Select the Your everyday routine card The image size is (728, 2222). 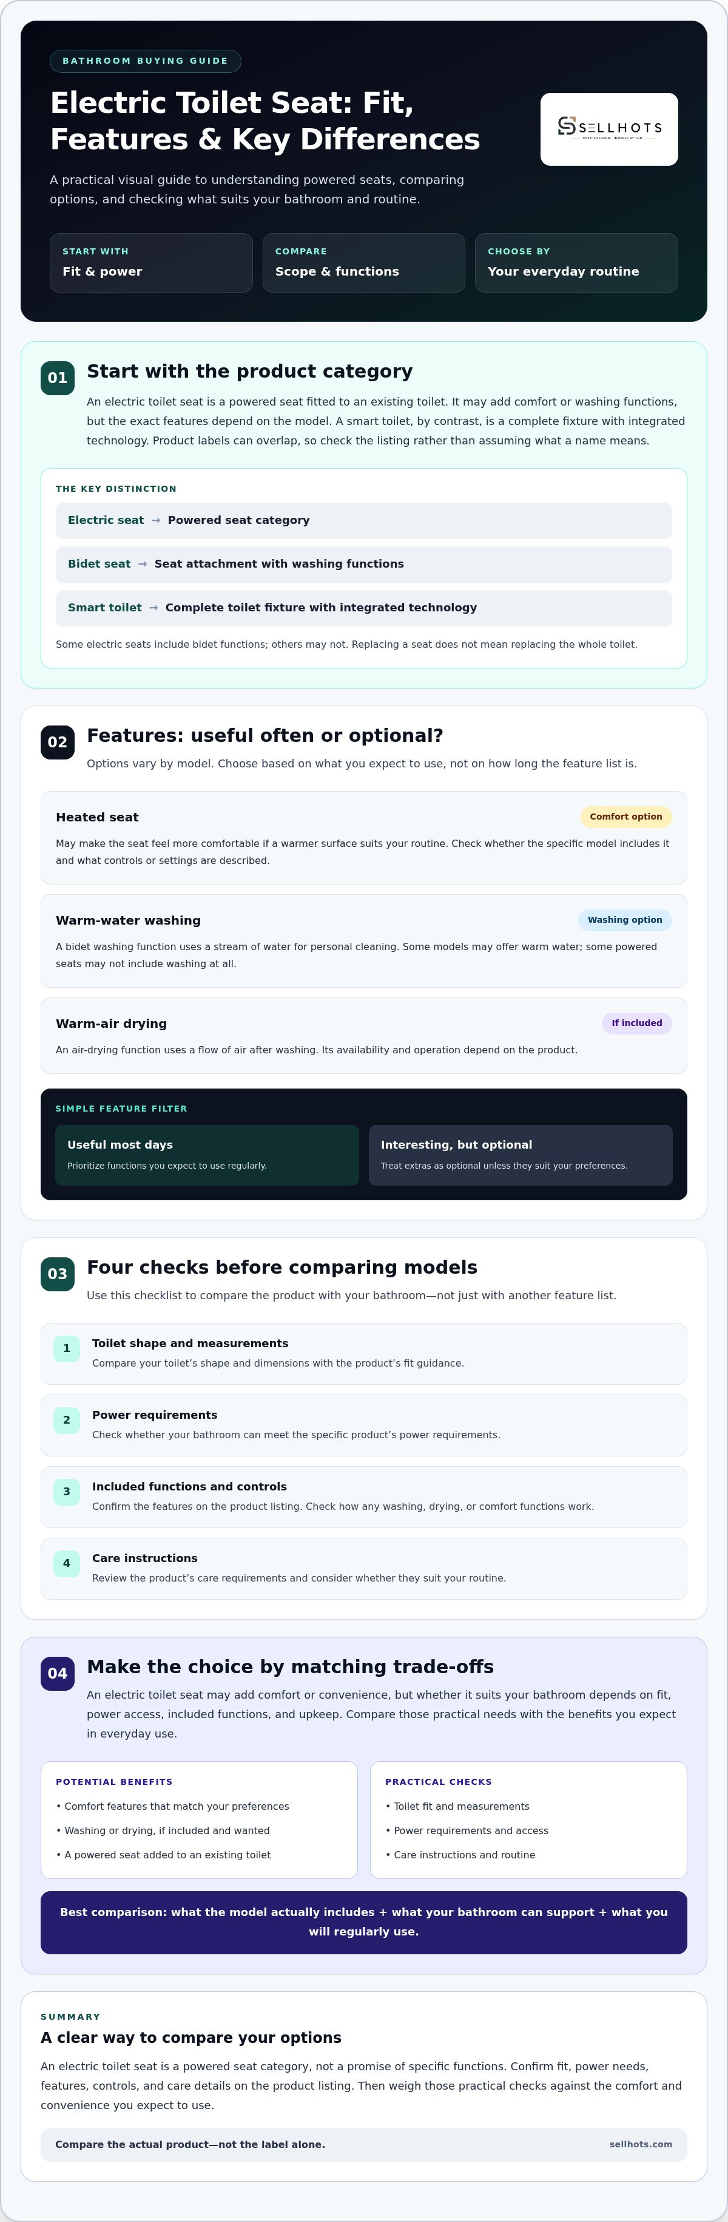(x=576, y=262)
